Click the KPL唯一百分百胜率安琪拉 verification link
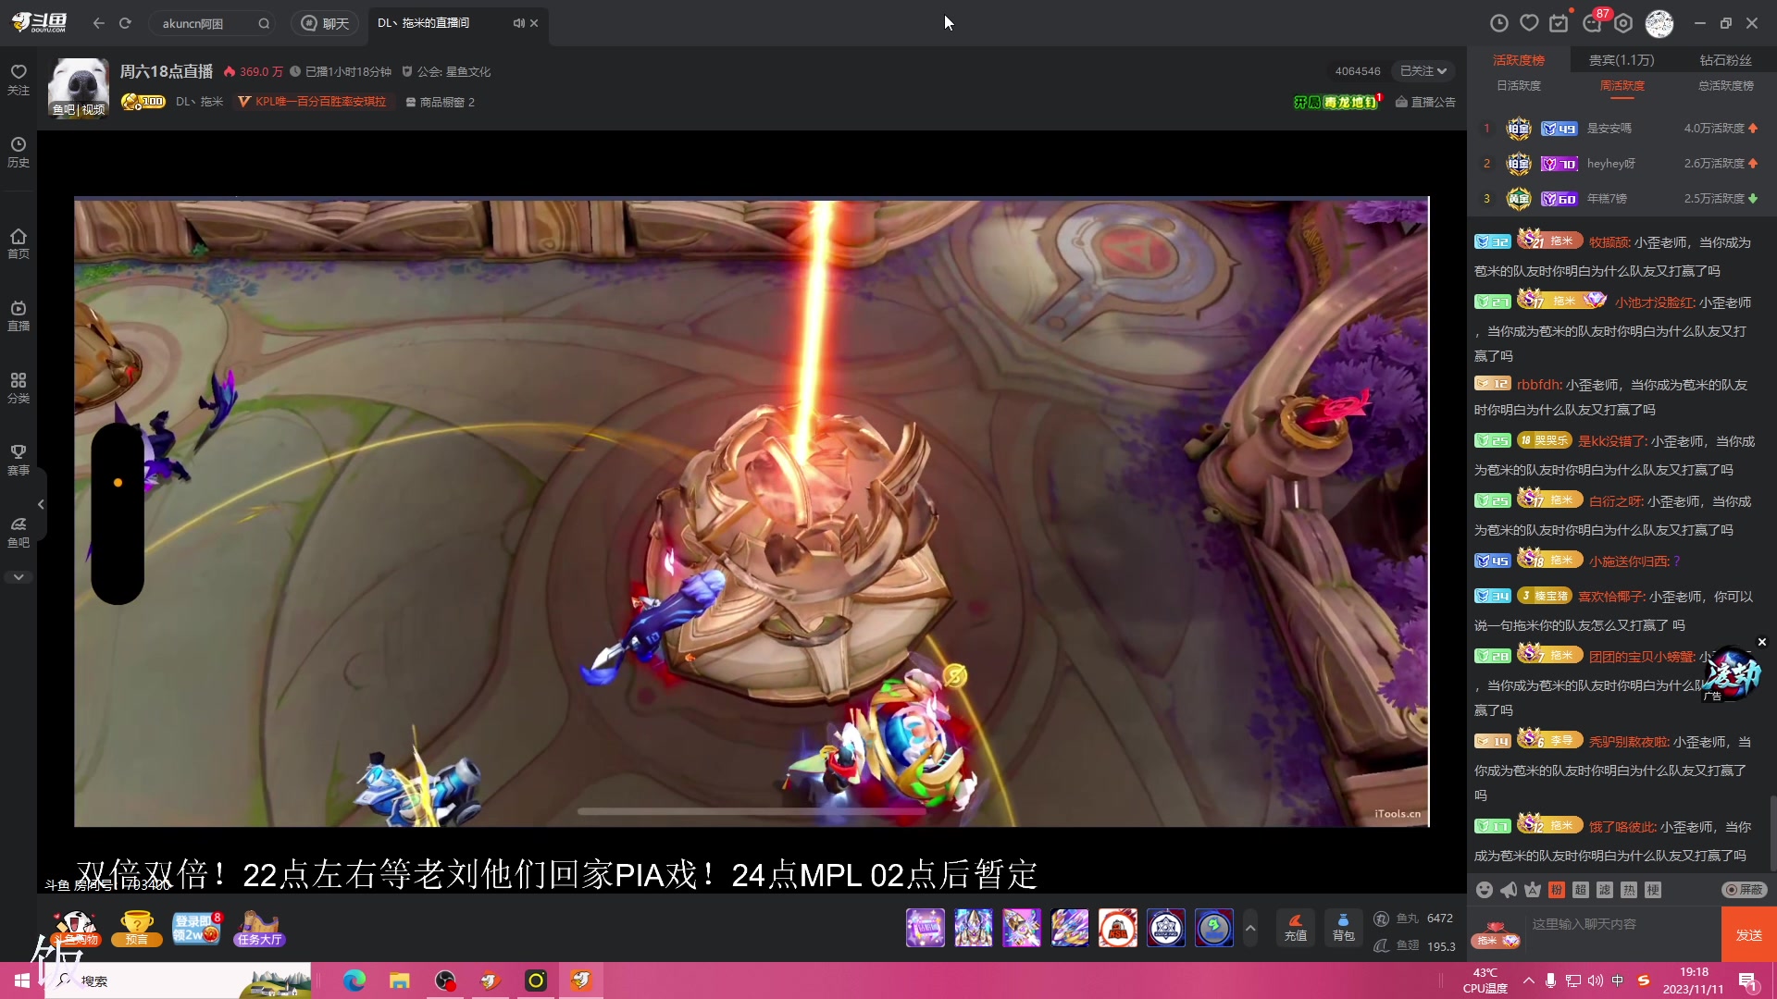 (312, 102)
